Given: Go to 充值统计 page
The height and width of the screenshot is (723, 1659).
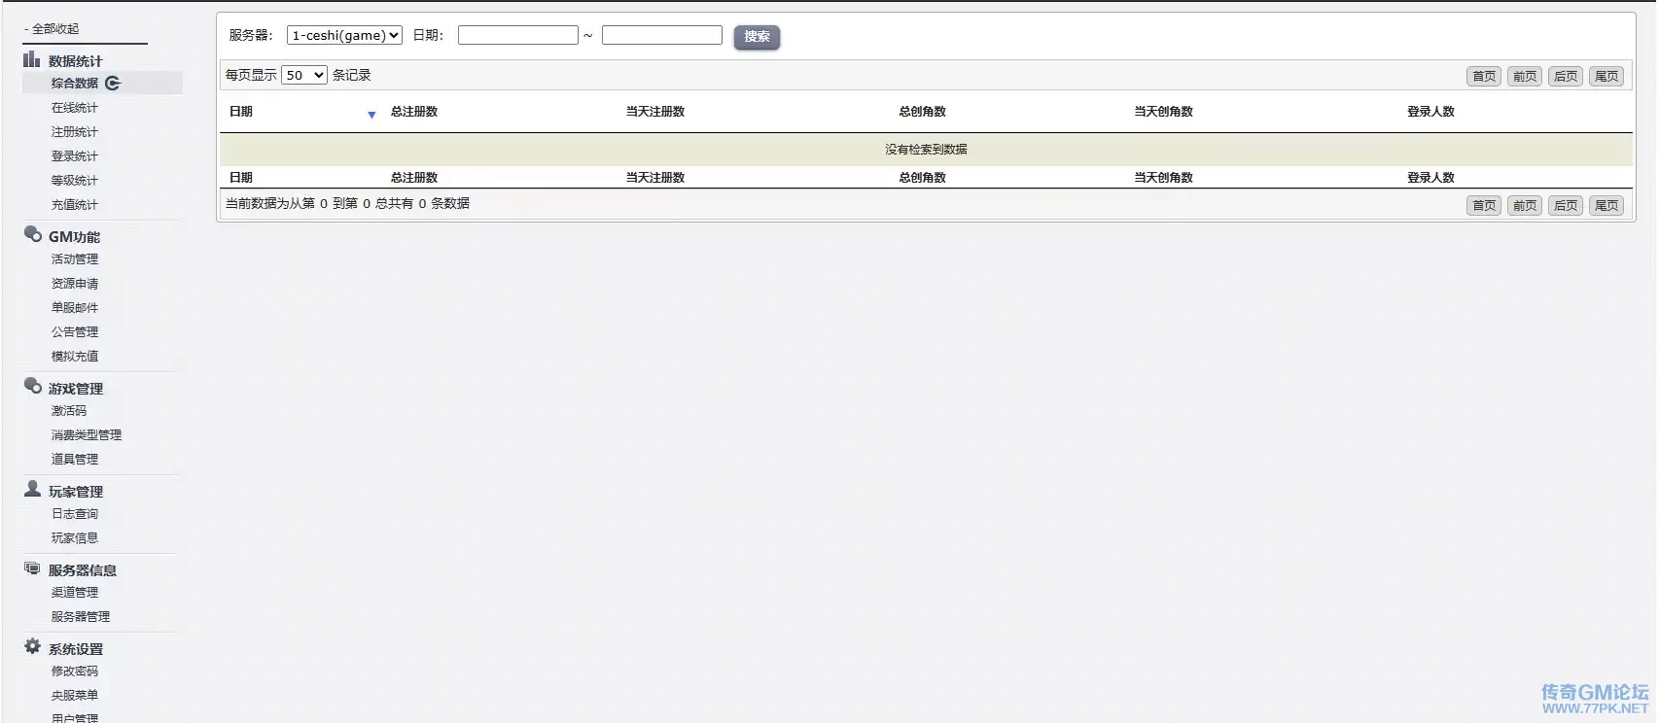Looking at the screenshot, I should pos(74,205).
